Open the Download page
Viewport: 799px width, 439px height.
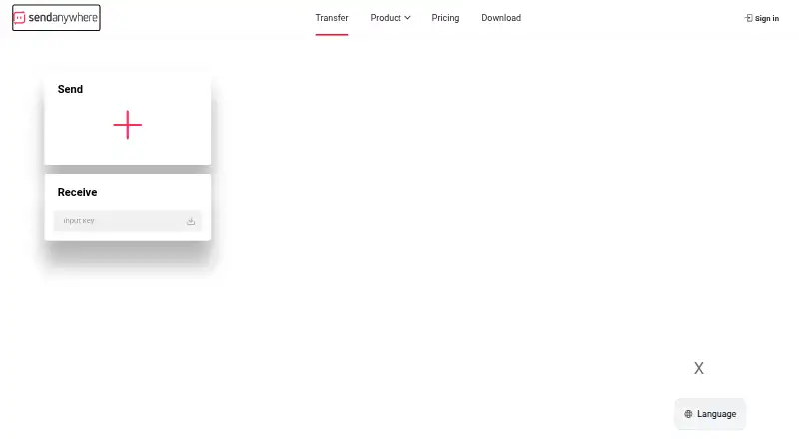point(501,18)
